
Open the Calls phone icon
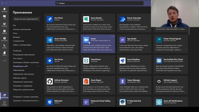tap(4, 45)
